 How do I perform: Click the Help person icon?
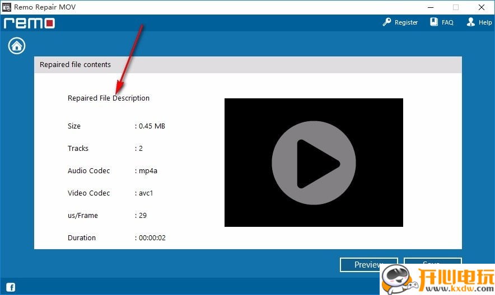471,22
